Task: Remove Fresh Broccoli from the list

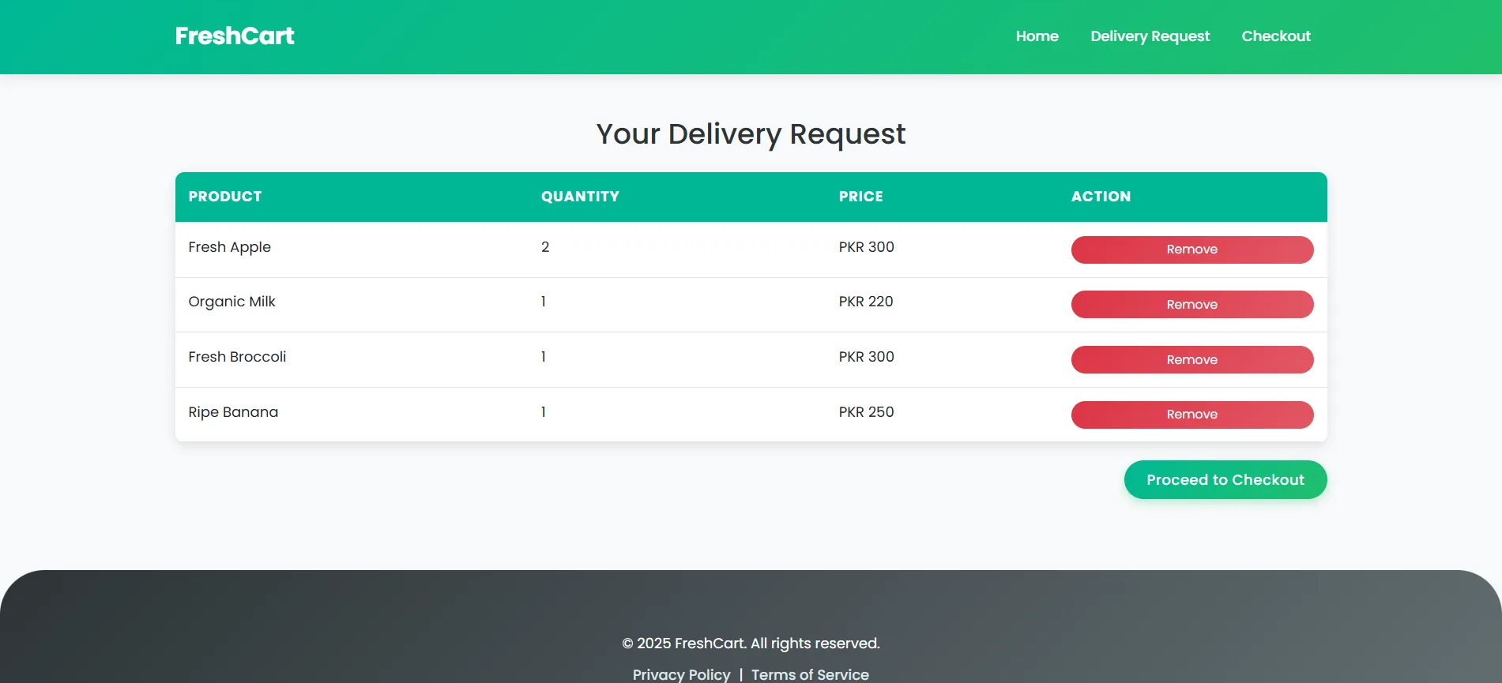Action: (1191, 360)
